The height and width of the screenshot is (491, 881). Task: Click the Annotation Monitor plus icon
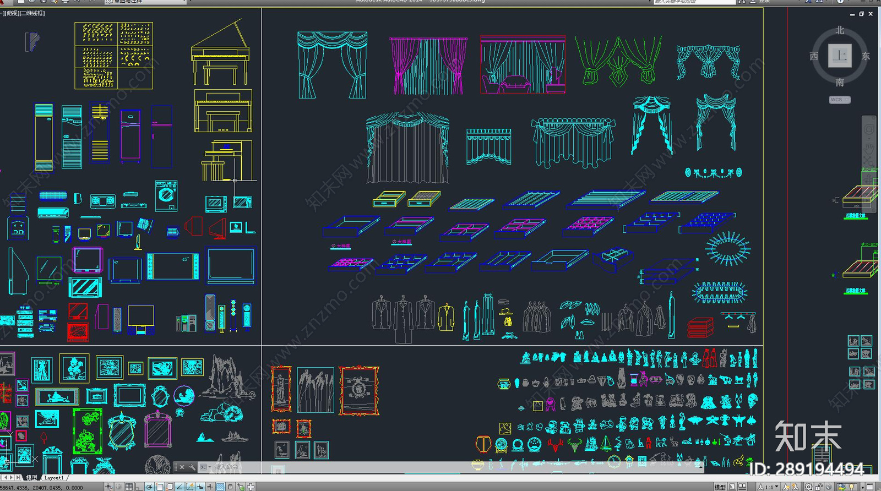[251, 487]
